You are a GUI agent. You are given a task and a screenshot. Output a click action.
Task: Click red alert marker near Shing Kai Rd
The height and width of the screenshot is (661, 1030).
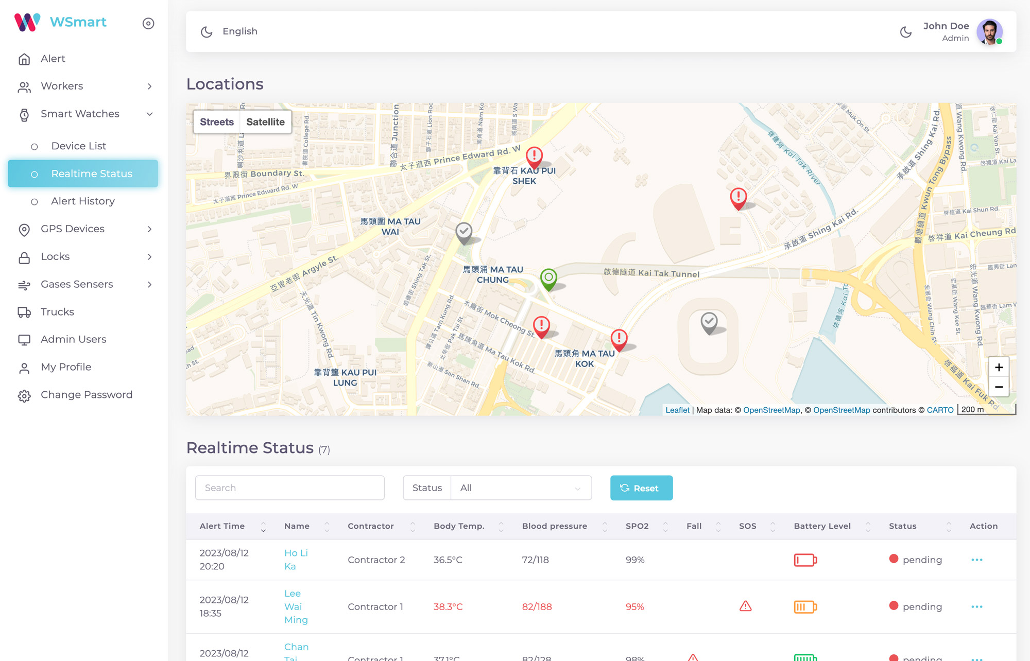739,199
